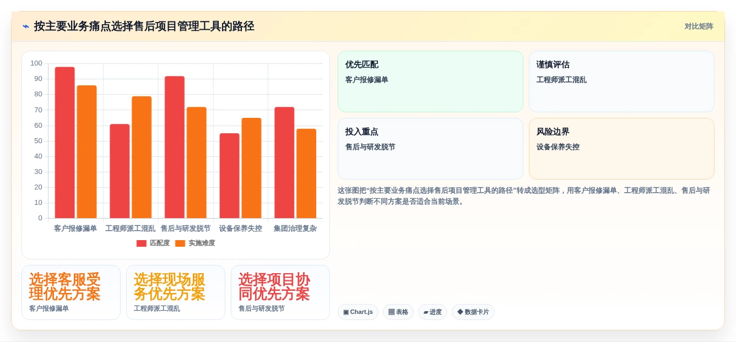Click 客户报修漏单 text in 优先匹配 card
This screenshot has width=736, height=342.
(x=367, y=80)
